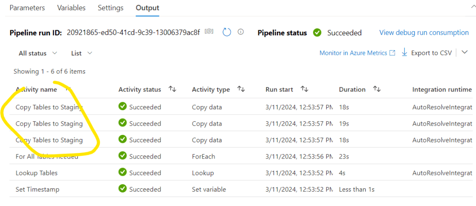Click the info icon next to refresh

coord(241,32)
